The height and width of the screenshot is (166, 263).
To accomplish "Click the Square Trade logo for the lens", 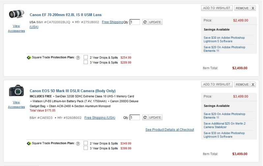I will coord(29,57).
